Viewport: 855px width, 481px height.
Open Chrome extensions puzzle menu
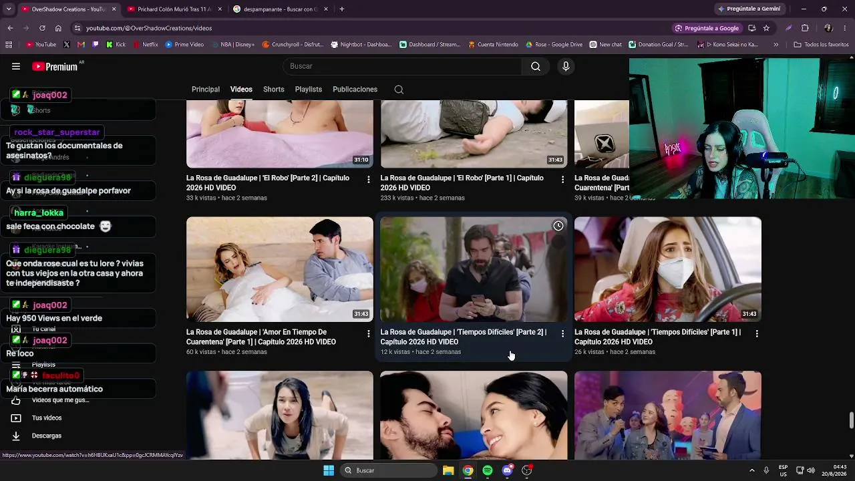(805, 28)
